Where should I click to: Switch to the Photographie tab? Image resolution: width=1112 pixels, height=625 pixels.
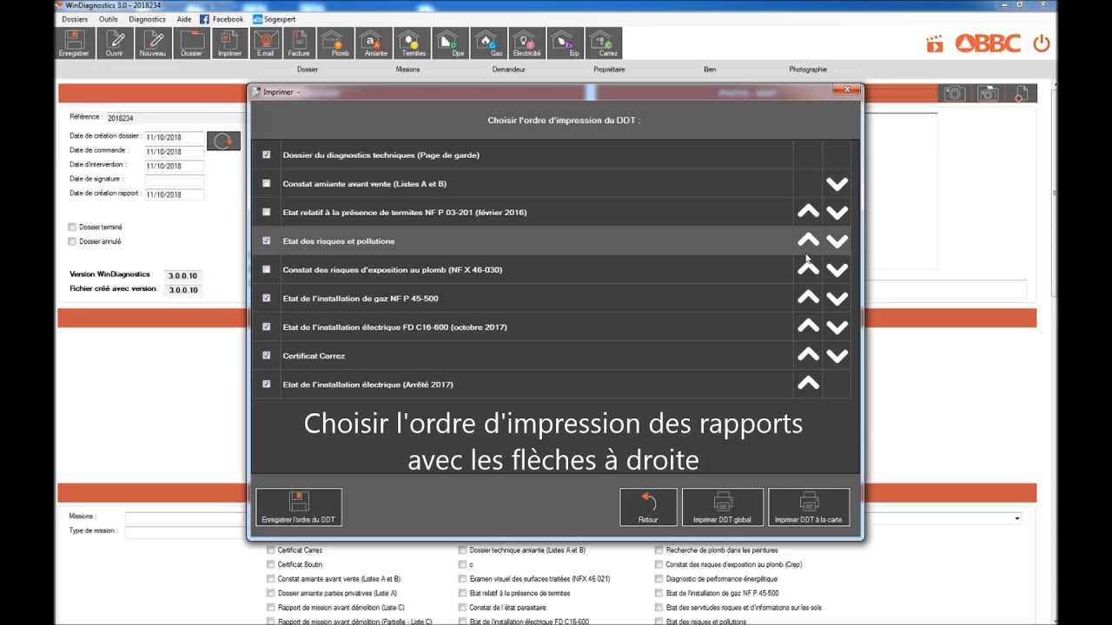pos(808,69)
